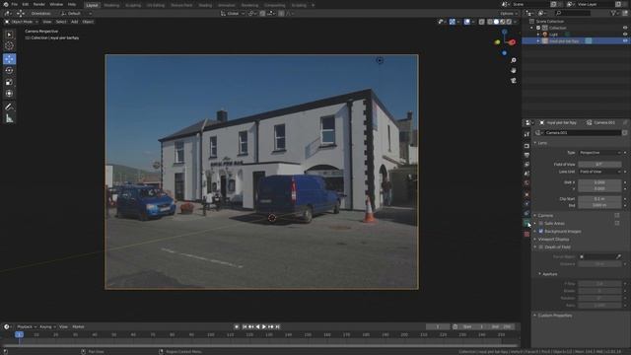Switch to solid viewport shading
The height and width of the screenshot is (355, 631).
496,22
